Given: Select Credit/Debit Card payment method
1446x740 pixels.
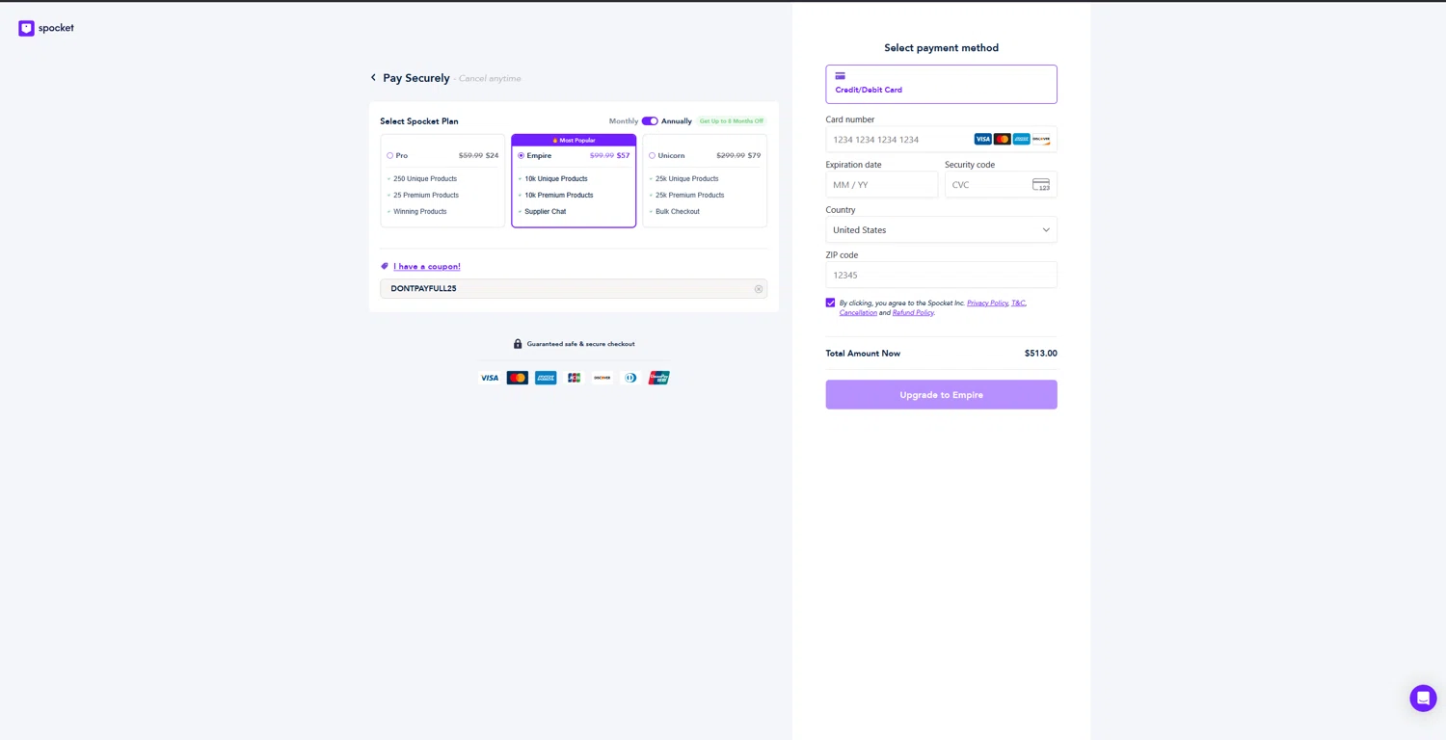Looking at the screenshot, I should 941,84.
